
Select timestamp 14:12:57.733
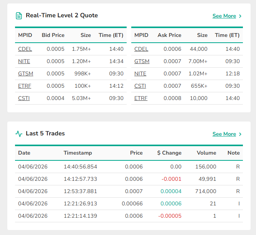pyautogui.click(x=80, y=179)
